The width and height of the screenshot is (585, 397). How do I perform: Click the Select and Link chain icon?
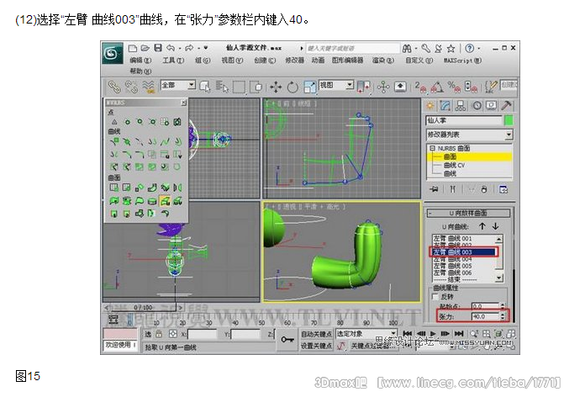tap(114, 87)
